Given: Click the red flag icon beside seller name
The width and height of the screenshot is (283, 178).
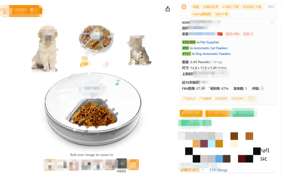Looking at the screenshot, I should pyautogui.click(x=220, y=34).
